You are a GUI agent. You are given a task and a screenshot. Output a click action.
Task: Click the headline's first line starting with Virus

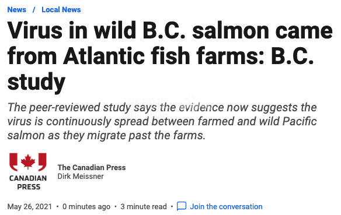(x=170, y=30)
